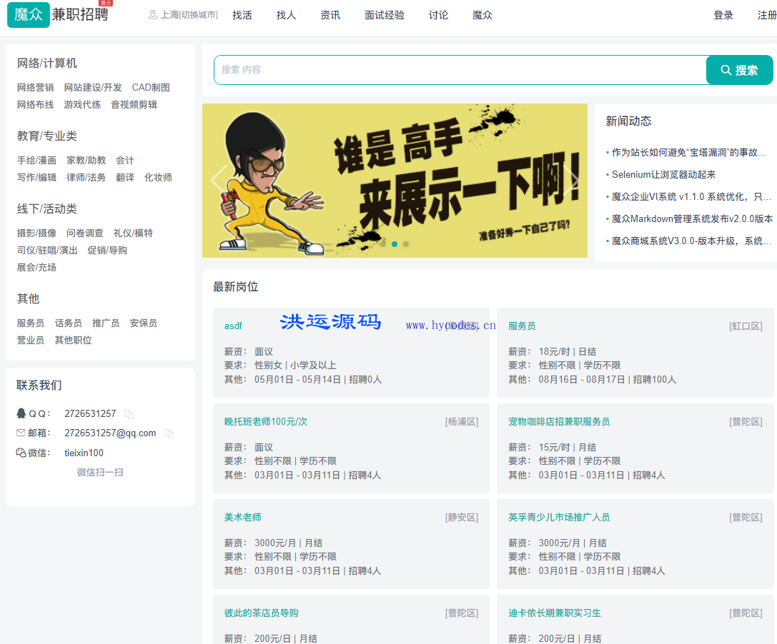
Task: Copy the QQ number using its copy icon
Action: click(x=129, y=414)
